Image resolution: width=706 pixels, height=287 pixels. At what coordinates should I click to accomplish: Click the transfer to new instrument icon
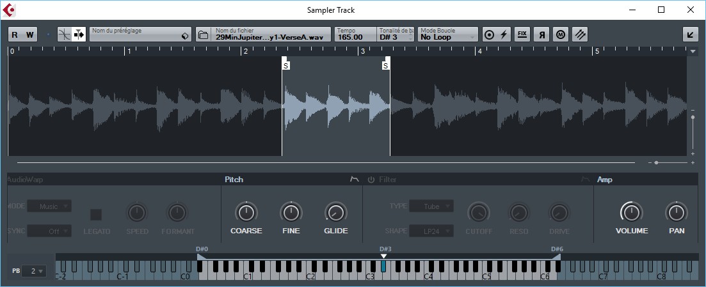tap(581, 34)
